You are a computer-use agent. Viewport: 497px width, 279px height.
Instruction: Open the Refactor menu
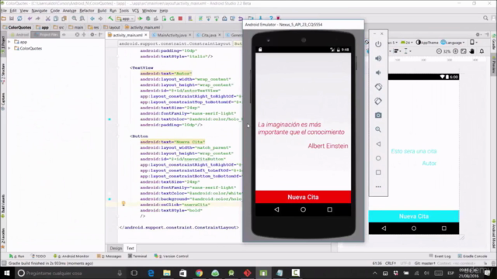[87, 10]
